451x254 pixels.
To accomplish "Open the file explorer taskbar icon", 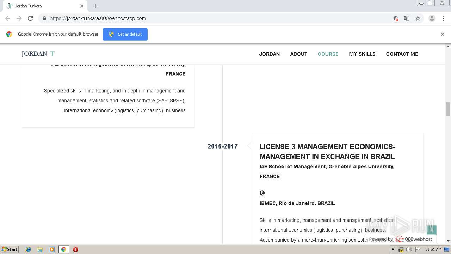I will (x=40, y=249).
